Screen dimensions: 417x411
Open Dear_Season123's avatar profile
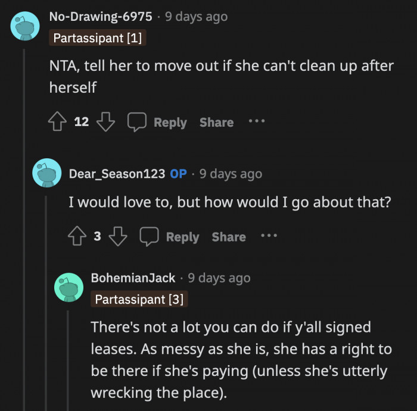pyautogui.click(x=46, y=173)
